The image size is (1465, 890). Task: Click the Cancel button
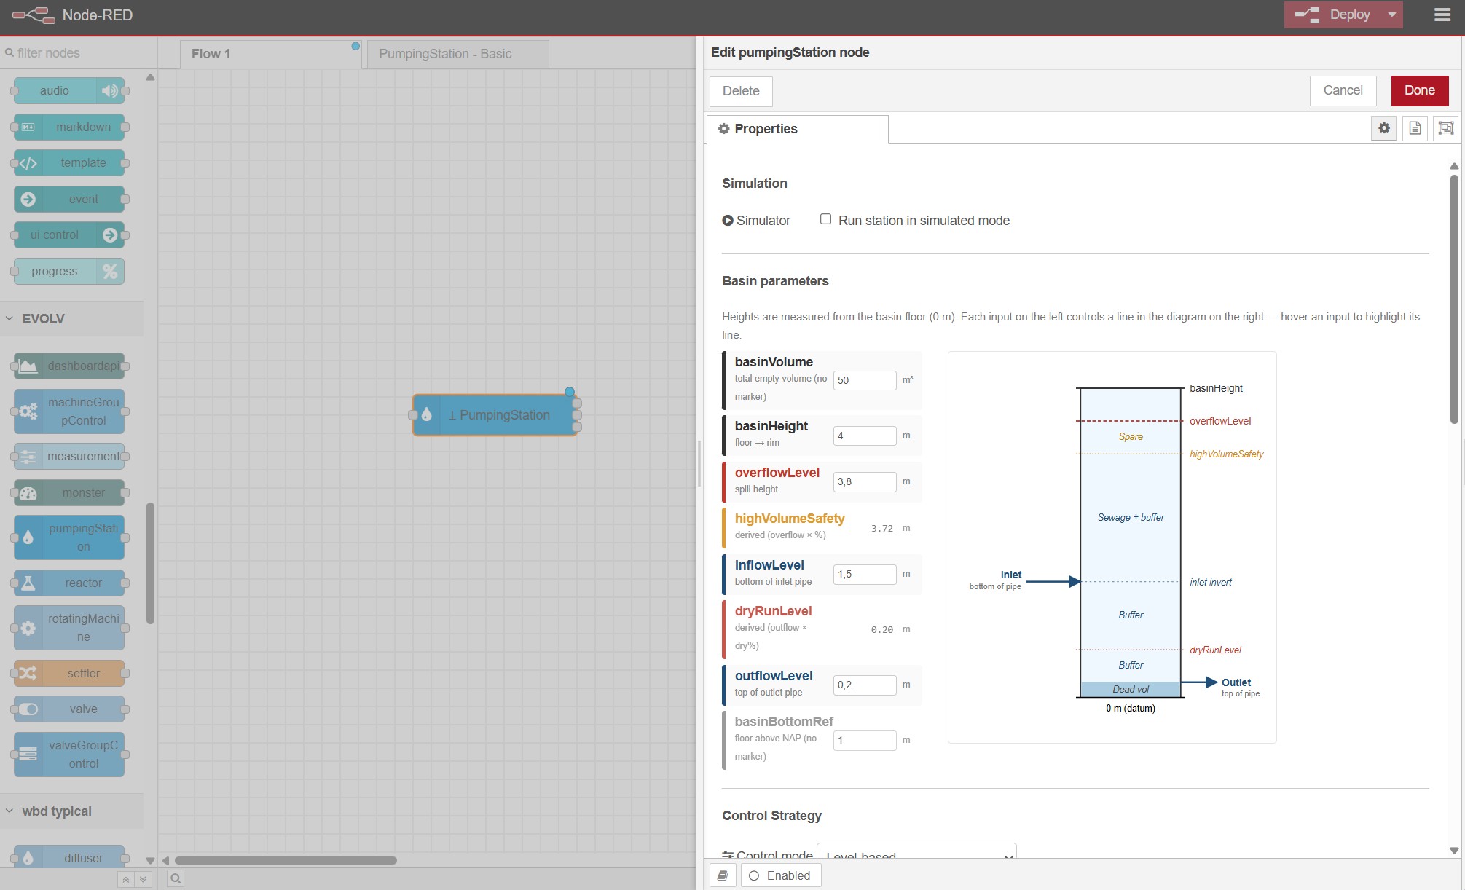pyautogui.click(x=1343, y=90)
